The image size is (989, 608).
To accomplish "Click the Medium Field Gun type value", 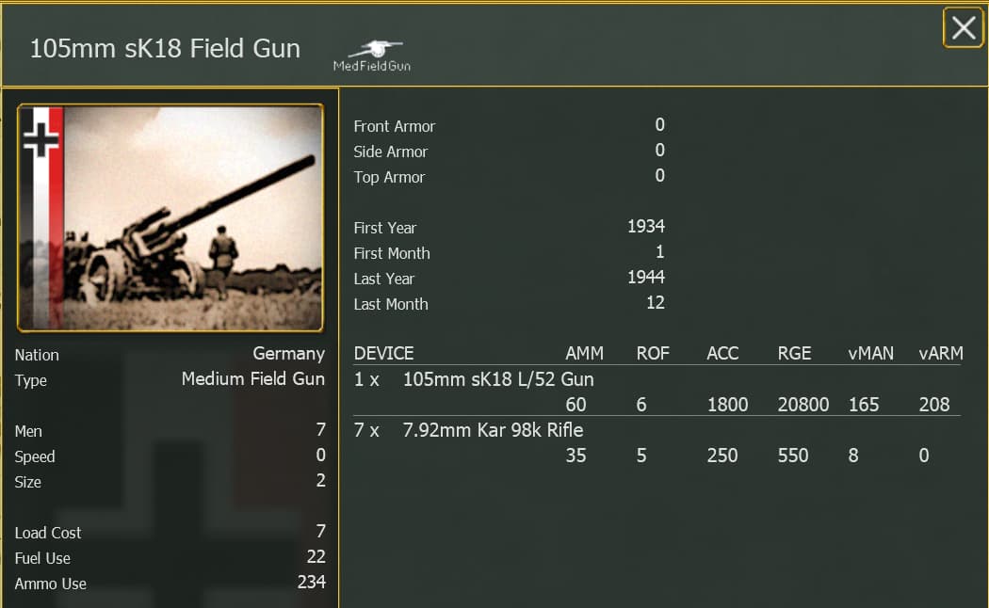I will [252, 379].
